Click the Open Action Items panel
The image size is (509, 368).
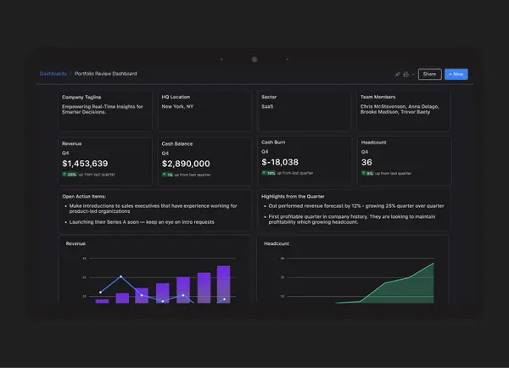tap(155, 210)
